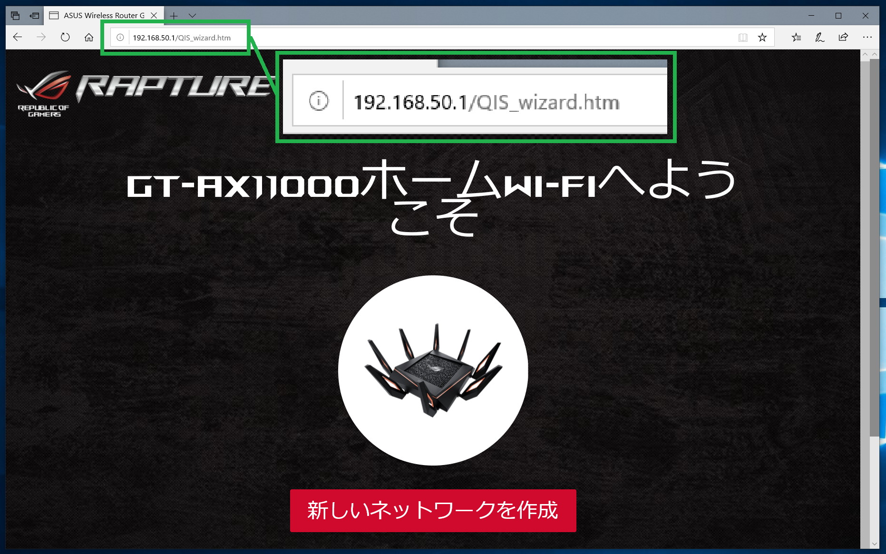The height and width of the screenshot is (554, 886).
Task: Click the Share this page icon
Action: (843, 37)
